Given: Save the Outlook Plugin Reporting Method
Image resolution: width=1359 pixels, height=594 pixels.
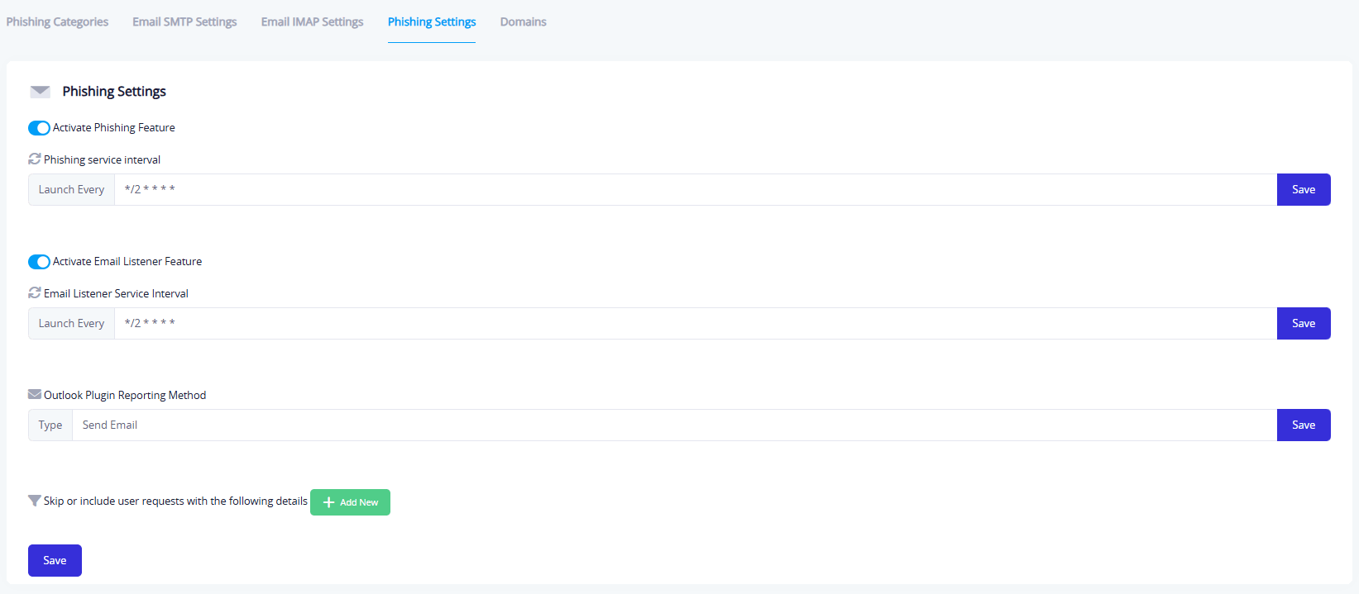Looking at the screenshot, I should (x=1303, y=425).
